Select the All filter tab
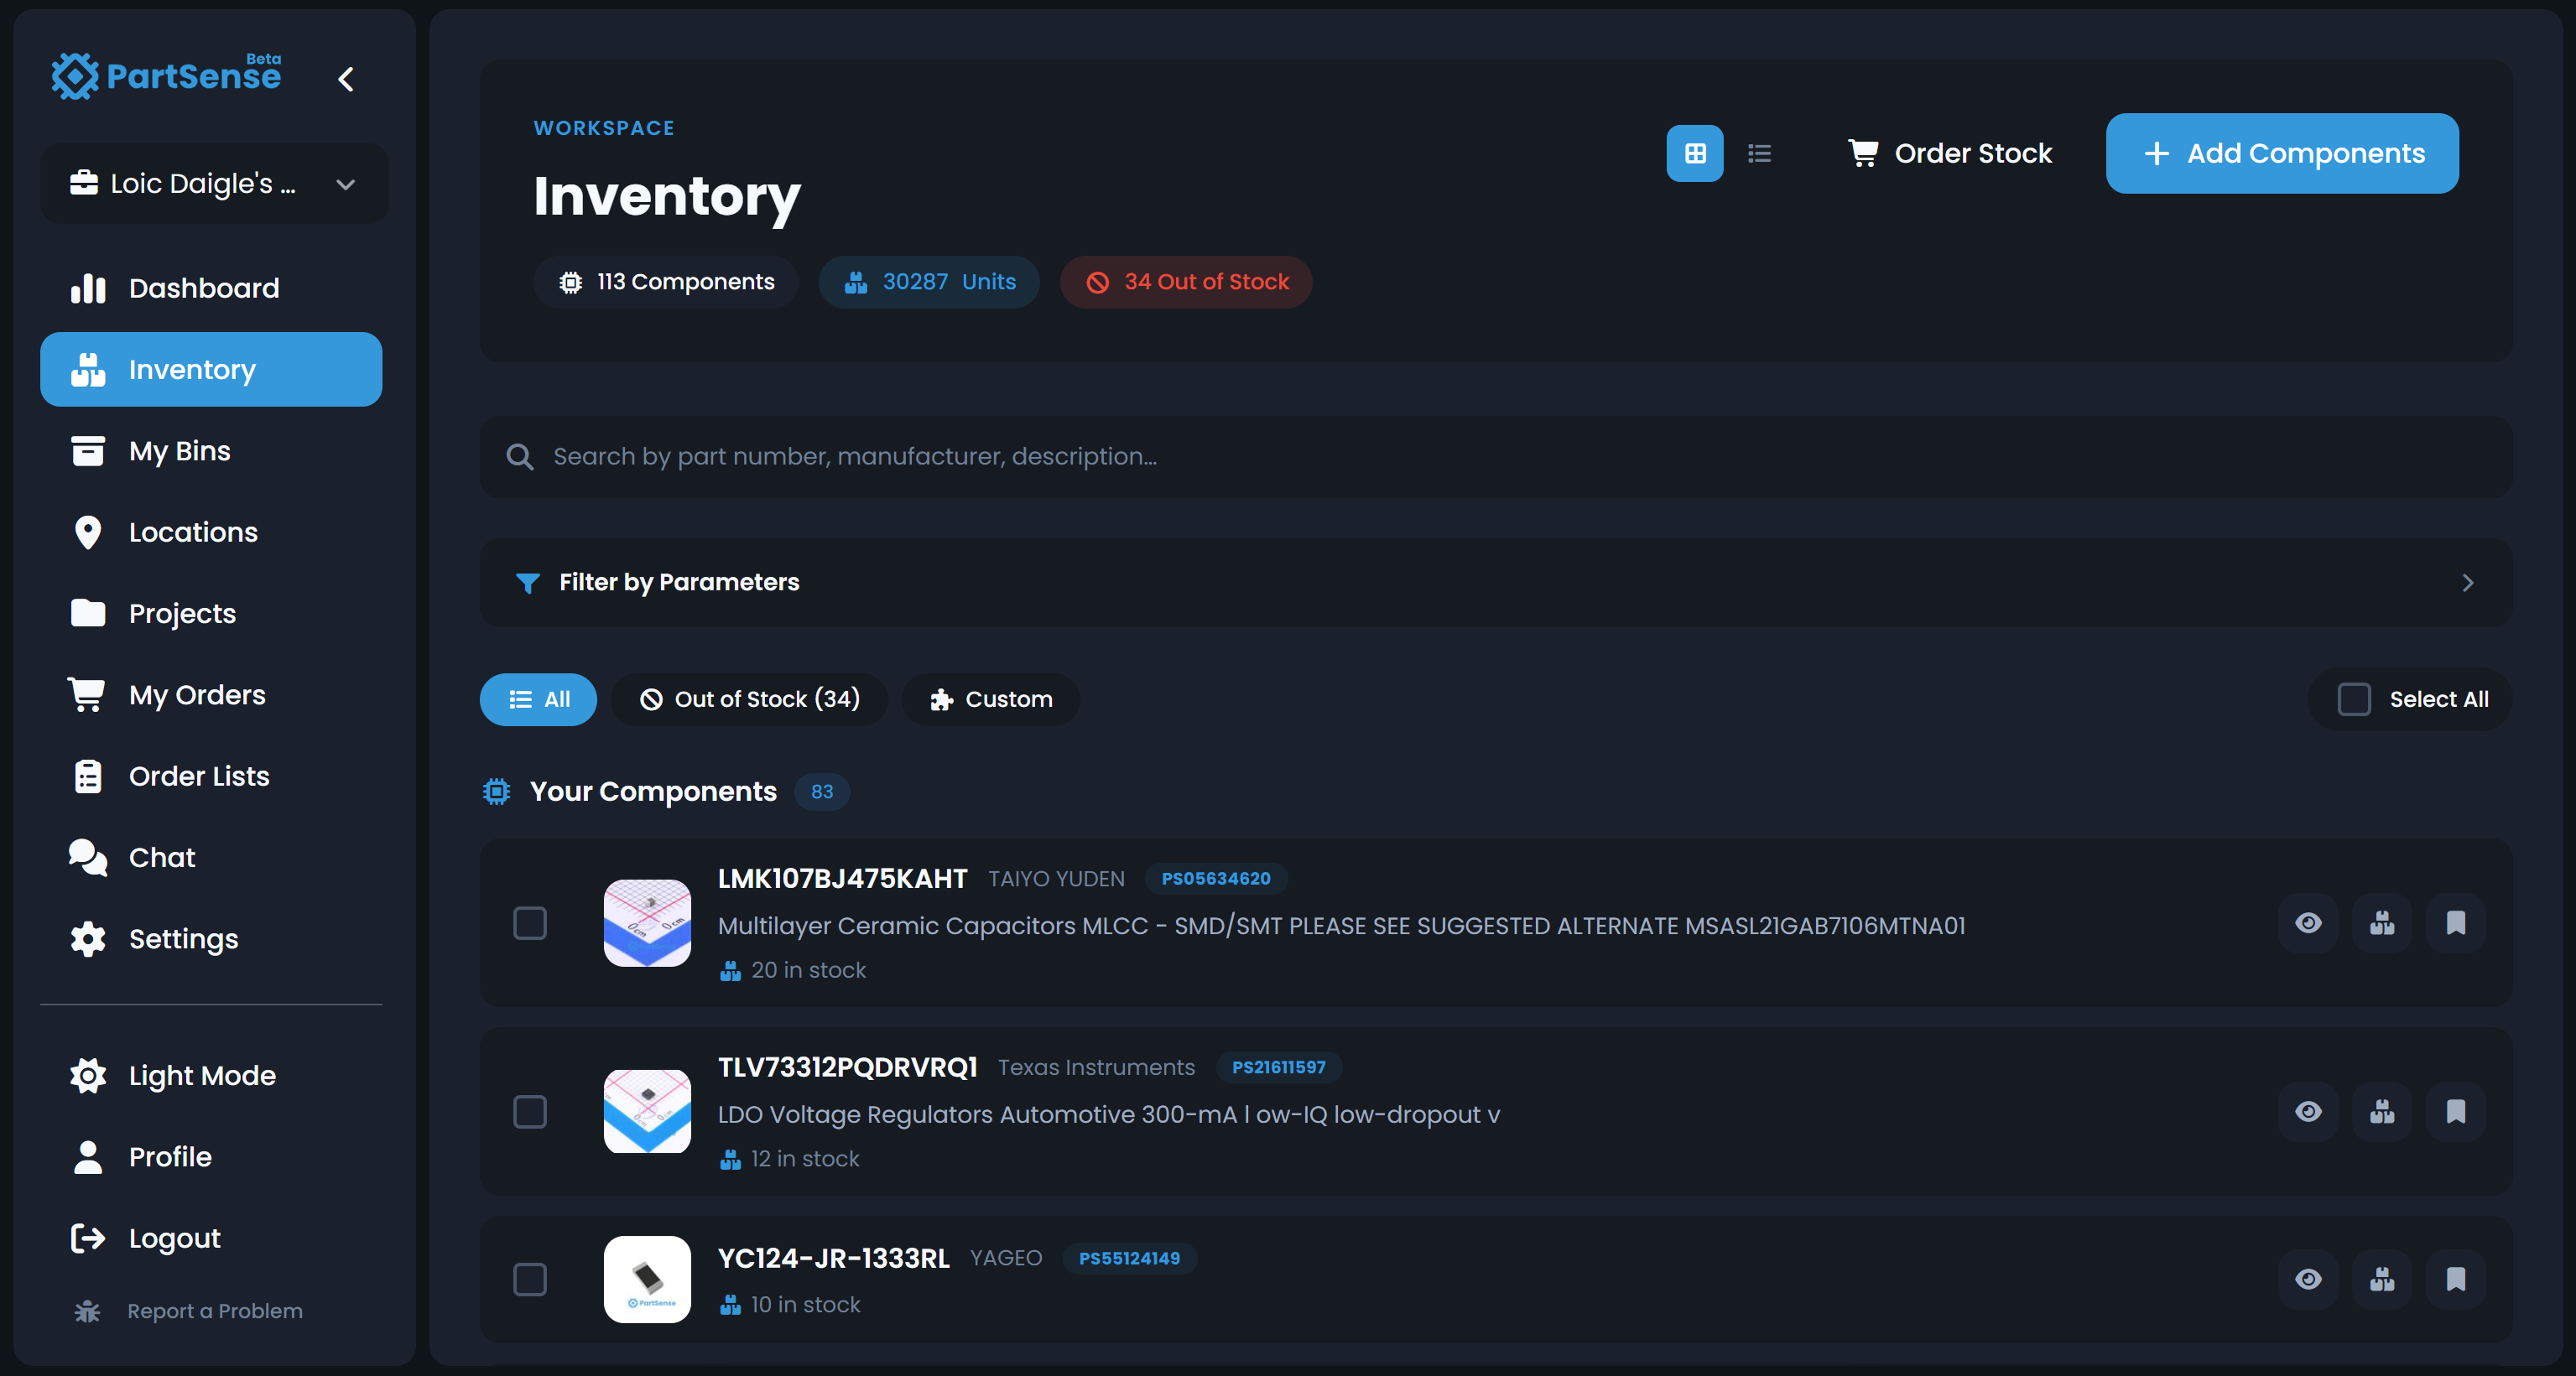The width and height of the screenshot is (2576, 1376). point(538,699)
